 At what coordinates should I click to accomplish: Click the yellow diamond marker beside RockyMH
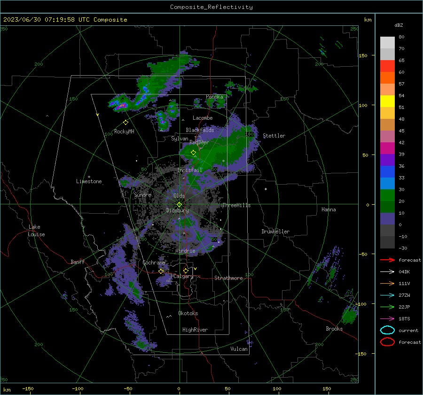125,123
